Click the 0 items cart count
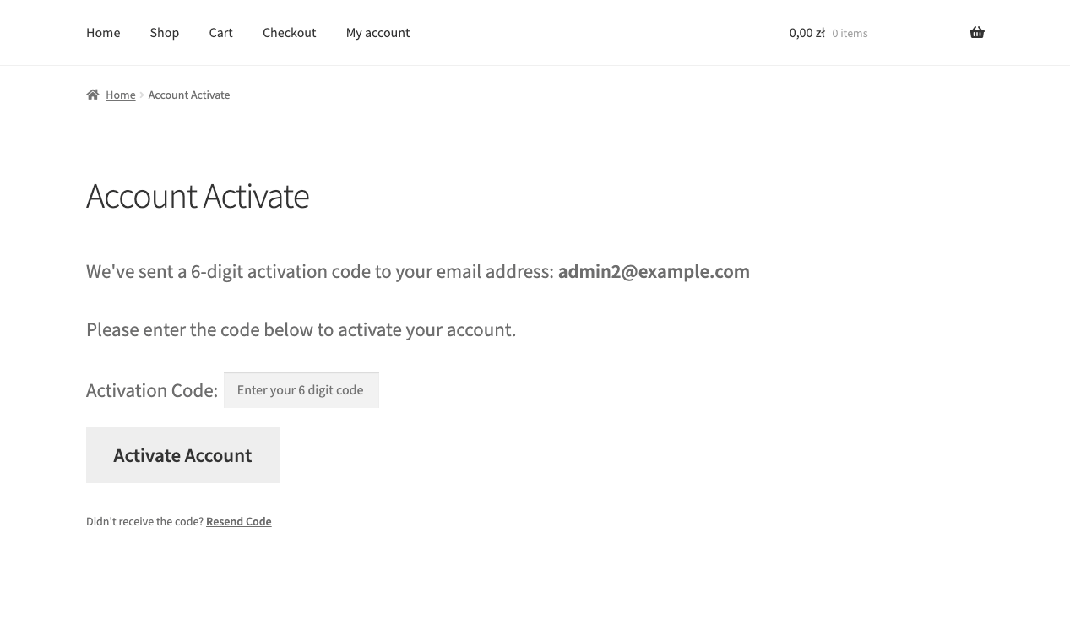This screenshot has width=1070, height=636. point(850,34)
